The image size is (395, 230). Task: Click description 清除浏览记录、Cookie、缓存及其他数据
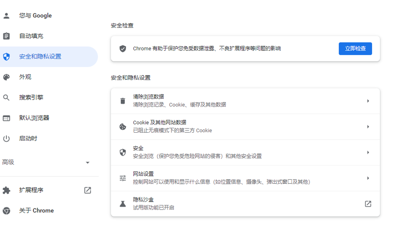(179, 105)
